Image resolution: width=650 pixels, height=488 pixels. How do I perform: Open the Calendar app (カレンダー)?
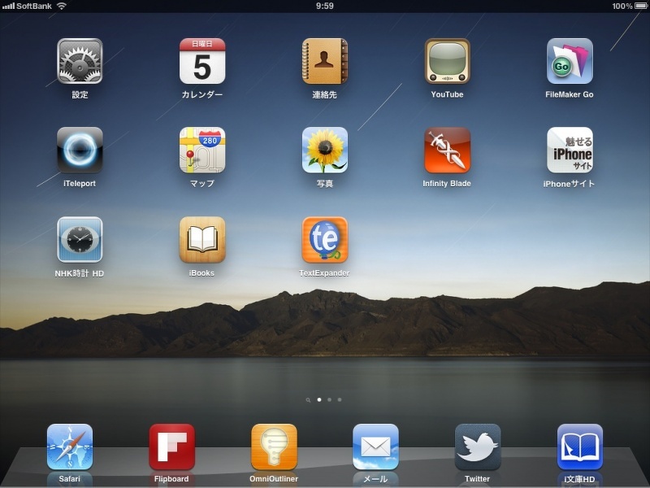coord(202,61)
